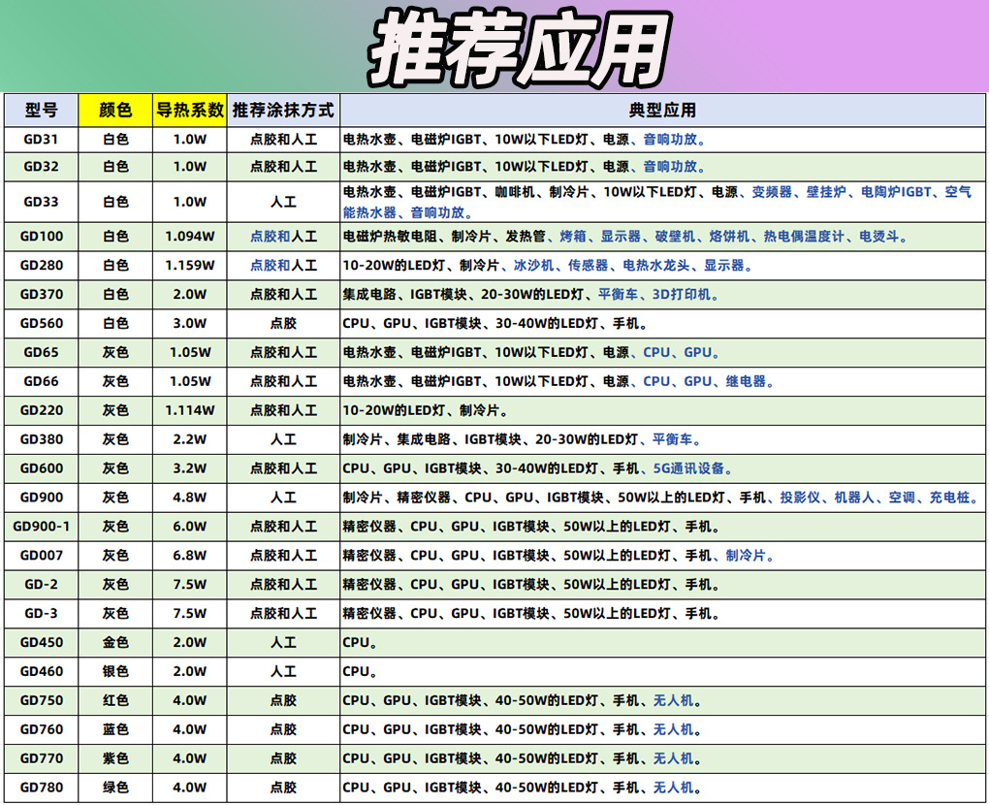Select the GD280 model cell
The image size is (989, 805).
[x=41, y=266]
